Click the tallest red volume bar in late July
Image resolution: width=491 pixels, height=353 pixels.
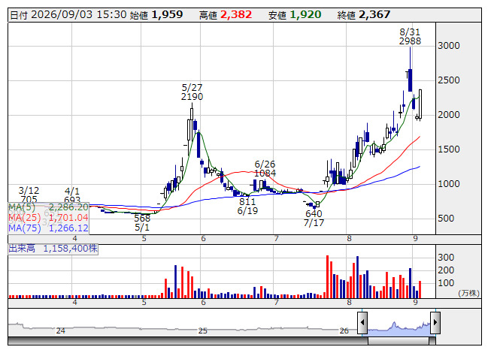[328, 276]
